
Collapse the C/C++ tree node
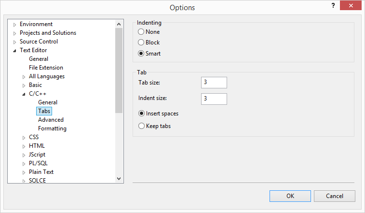[x=24, y=94]
